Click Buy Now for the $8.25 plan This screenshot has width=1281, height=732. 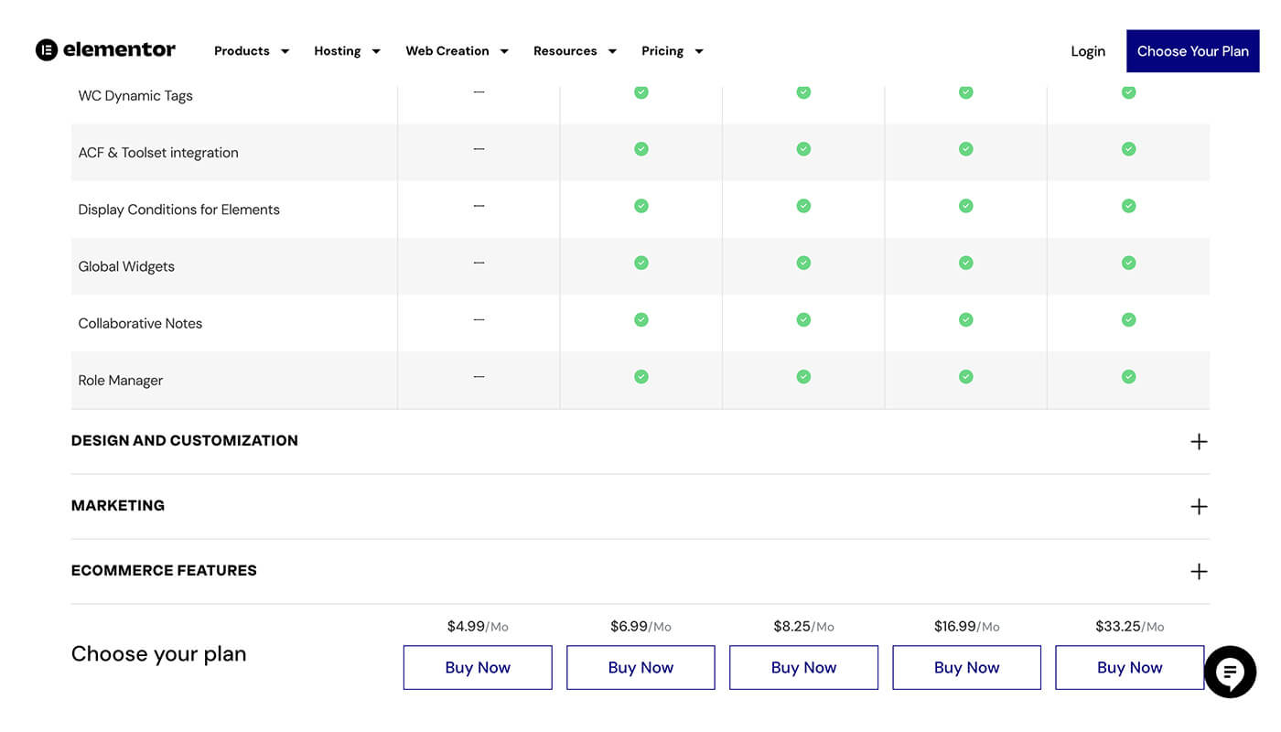[x=803, y=667]
